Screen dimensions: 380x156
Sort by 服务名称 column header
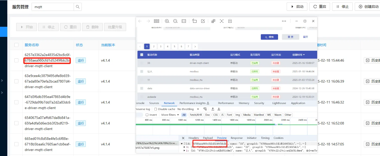tap(32, 45)
